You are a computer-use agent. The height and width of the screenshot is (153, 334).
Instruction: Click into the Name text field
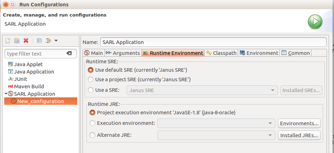pos(213,42)
